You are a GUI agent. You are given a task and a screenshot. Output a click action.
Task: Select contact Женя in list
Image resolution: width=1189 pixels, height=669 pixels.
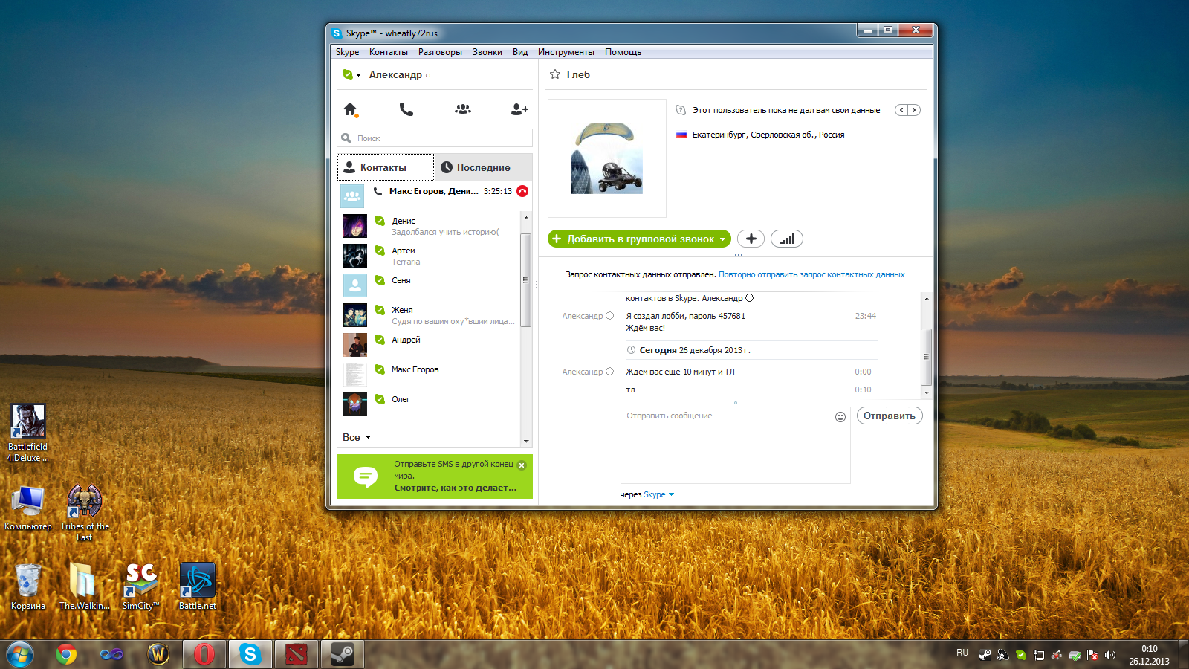pos(430,315)
